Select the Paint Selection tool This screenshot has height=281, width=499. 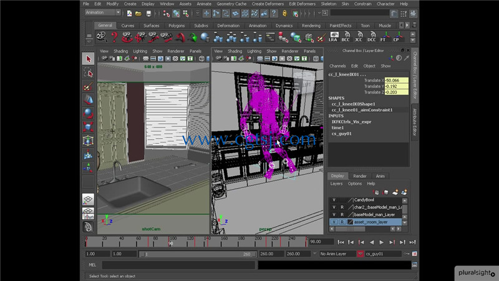click(x=88, y=87)
